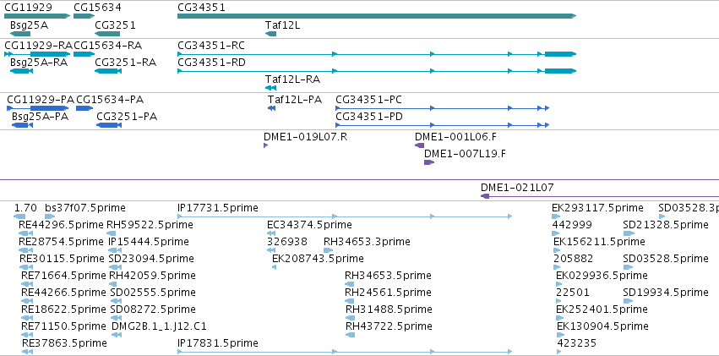This screenshot has height=356, width=719.
Task: Select the DME1-001L06.F purple glyph
Action: 420,145
